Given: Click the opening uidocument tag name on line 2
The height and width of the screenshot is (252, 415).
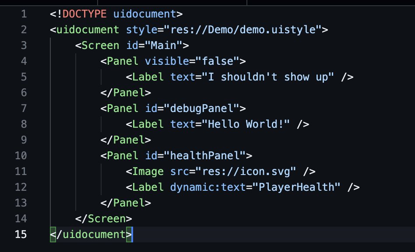Looking at the screenshot, I should point(88,30).
